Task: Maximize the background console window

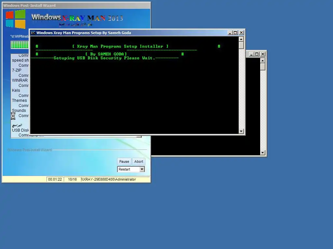Action: (x=257, y=54)
